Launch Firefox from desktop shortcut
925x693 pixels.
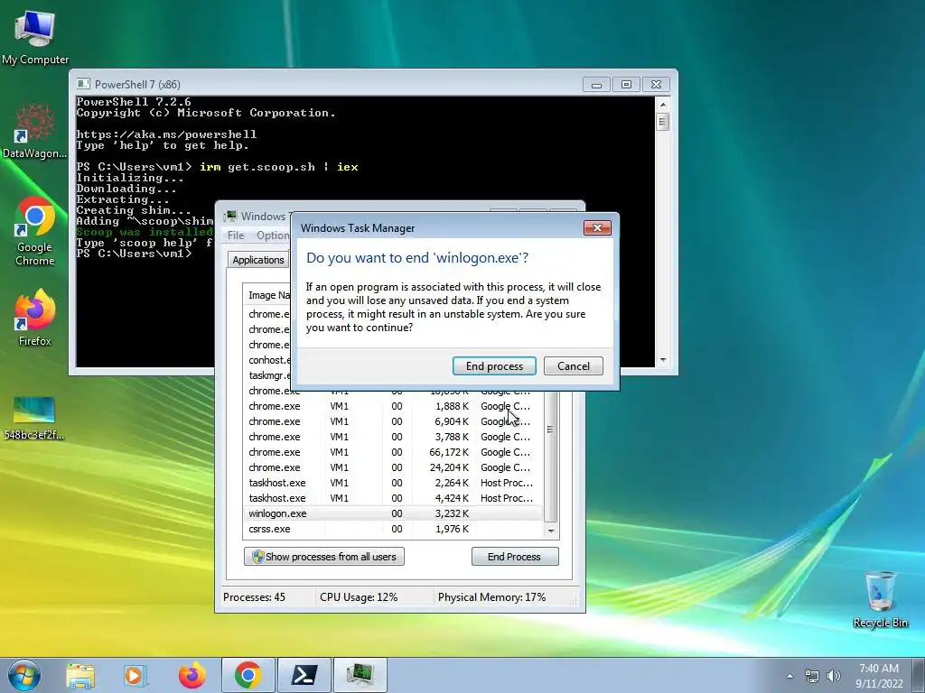click(35, 319)
